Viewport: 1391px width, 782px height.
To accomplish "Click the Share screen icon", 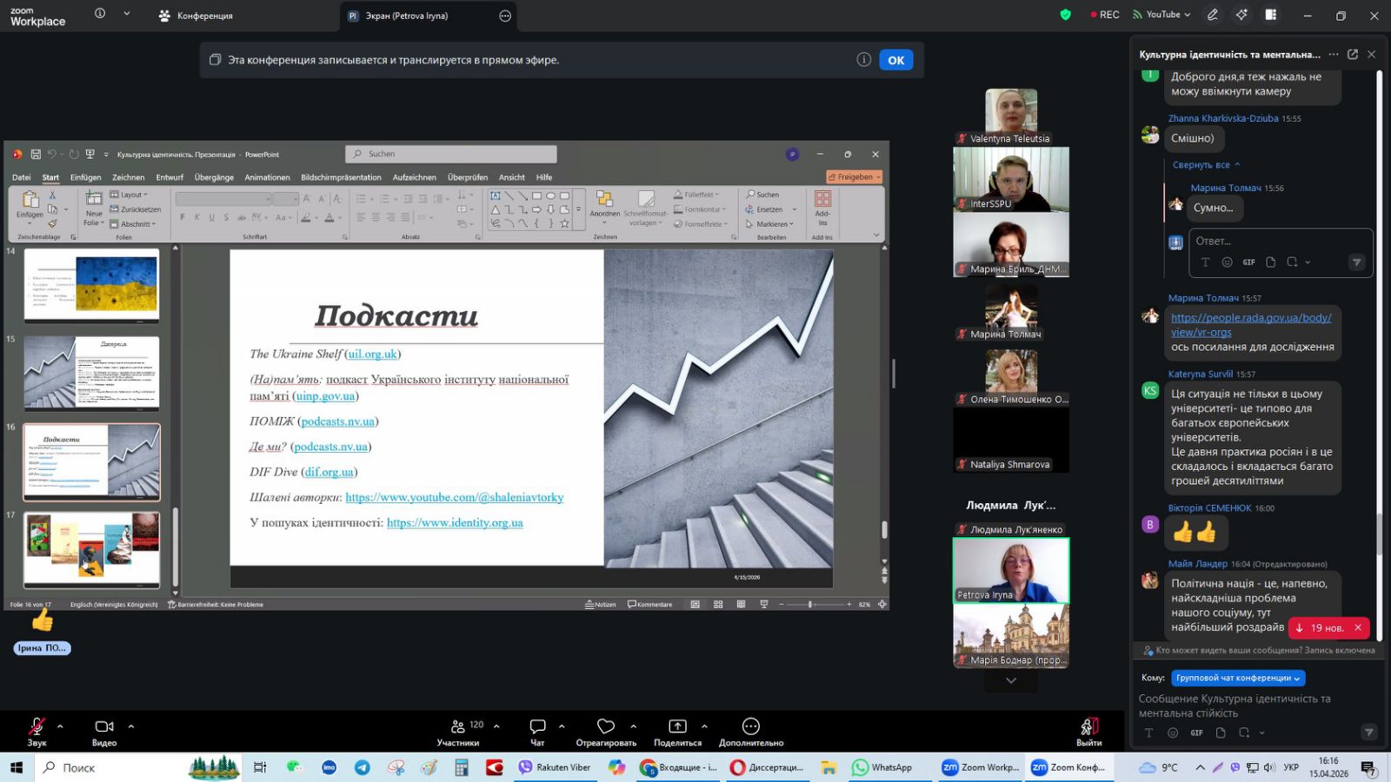I will click(x=677, y=727).
